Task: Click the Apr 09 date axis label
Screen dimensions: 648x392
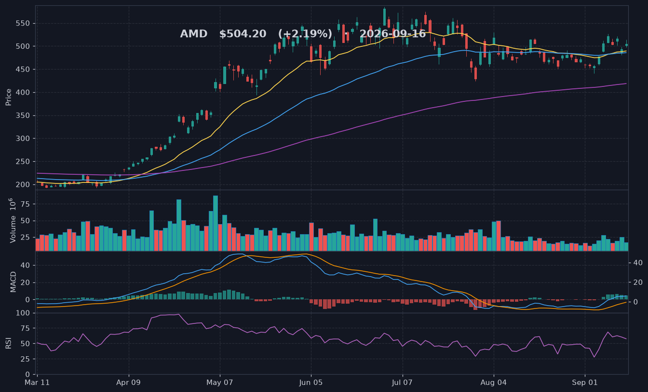Action: pos(129,383)
